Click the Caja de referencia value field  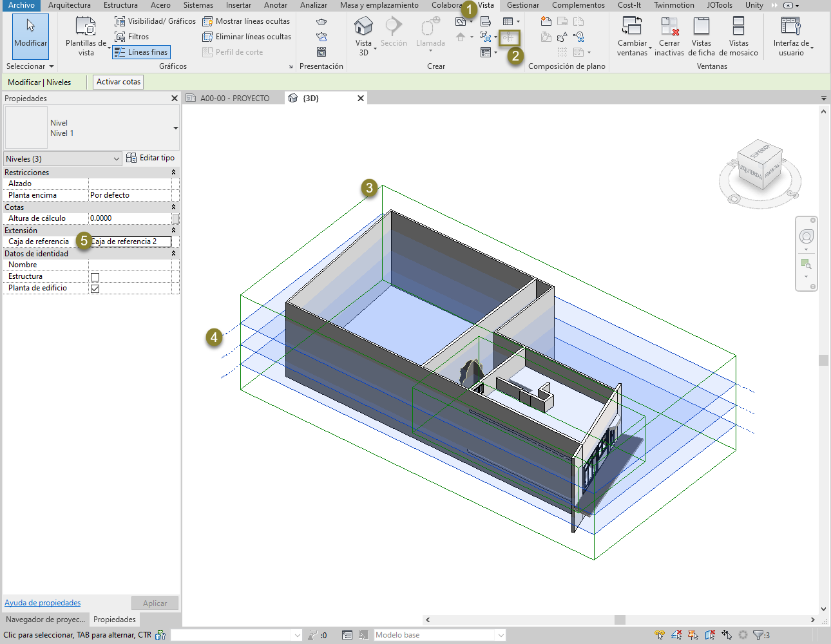[131, 241]
